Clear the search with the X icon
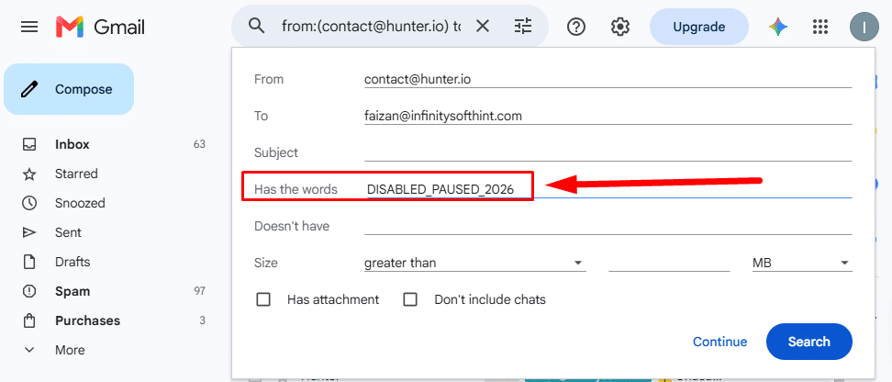The width and height of the screenshot is (892, 382). pos(483,27)
